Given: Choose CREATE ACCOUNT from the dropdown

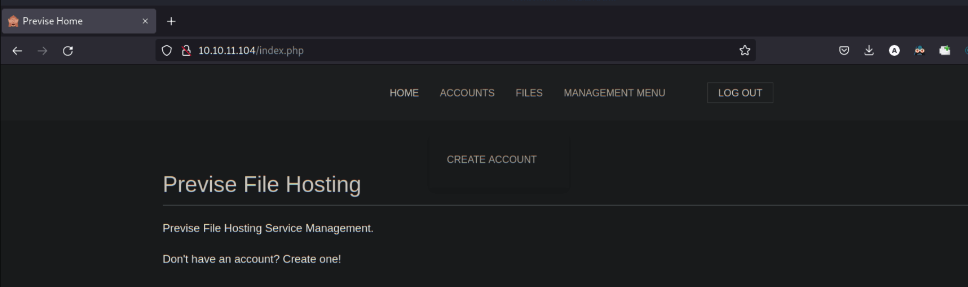Looking at the screenshot, I should (492, 160).
